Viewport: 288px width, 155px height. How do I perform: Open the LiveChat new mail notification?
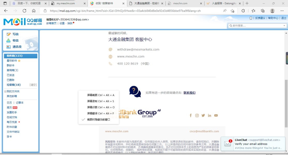pyautogui.click(x=253, y=144)
